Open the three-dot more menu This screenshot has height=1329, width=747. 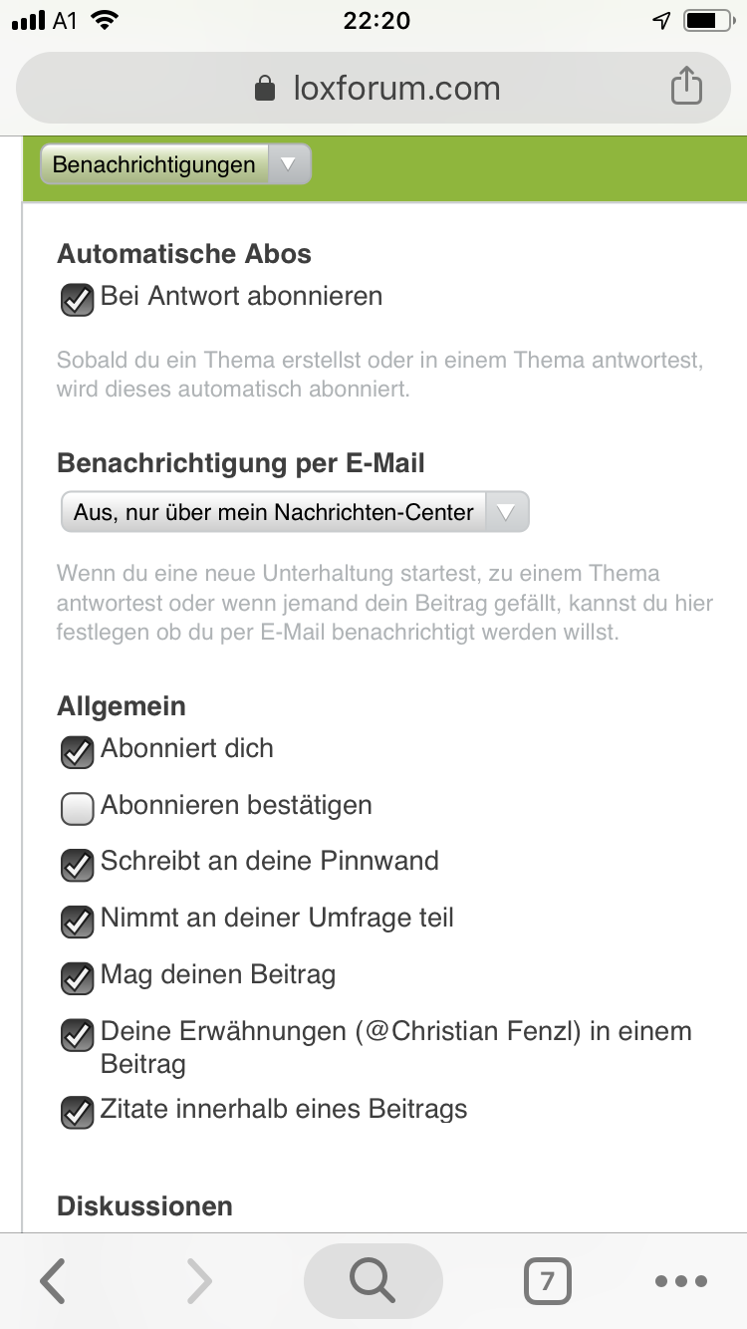[681, 1281]
